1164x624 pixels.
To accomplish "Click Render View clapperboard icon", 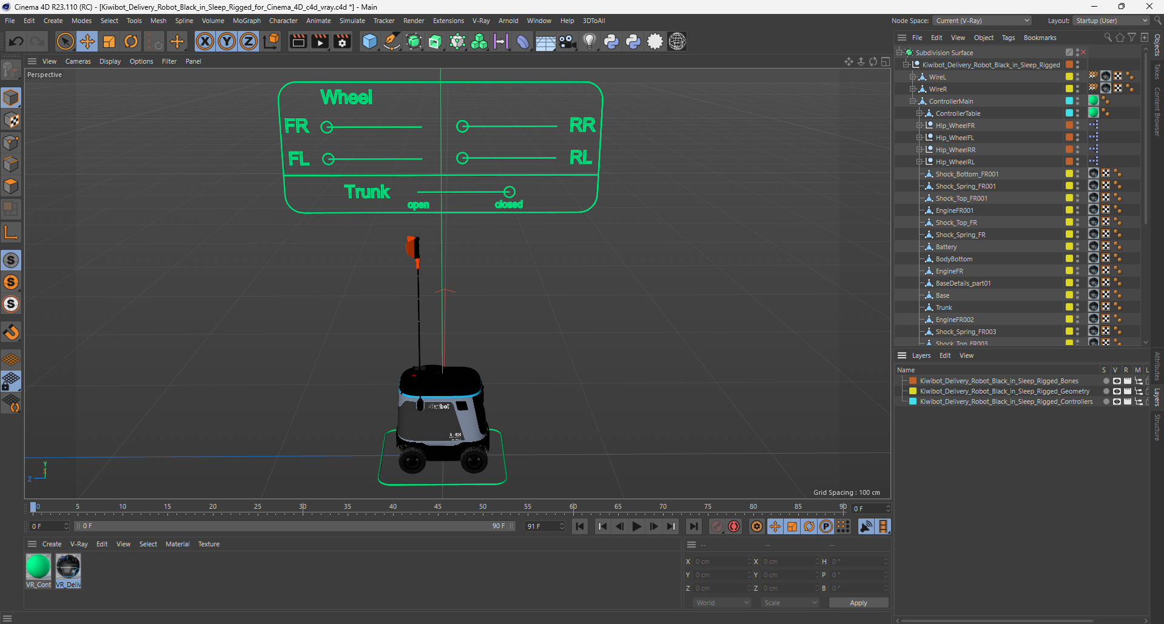I will point(298,41).
